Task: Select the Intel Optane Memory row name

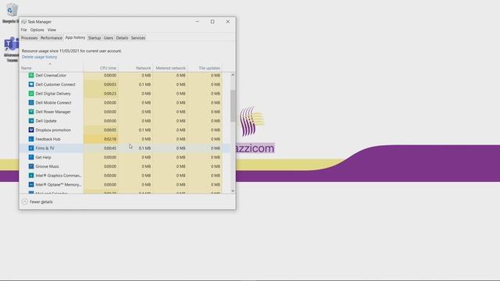Action: 59,184
